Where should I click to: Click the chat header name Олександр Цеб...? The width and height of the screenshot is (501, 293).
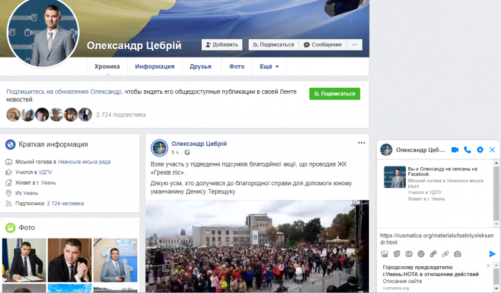click(420, 150)
